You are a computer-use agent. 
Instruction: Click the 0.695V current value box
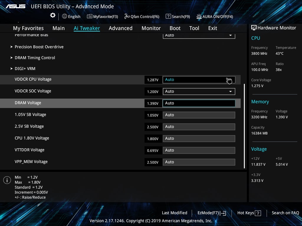pyautogui.click(x=153, y=150)
